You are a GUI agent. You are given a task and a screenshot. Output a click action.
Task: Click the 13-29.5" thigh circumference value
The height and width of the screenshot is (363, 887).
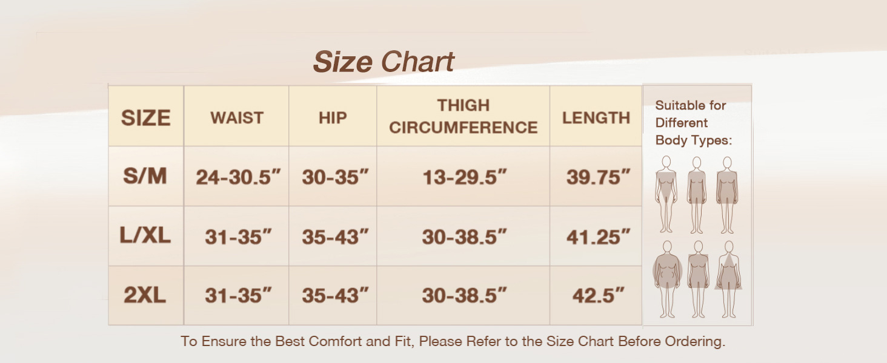click(464, 177)
